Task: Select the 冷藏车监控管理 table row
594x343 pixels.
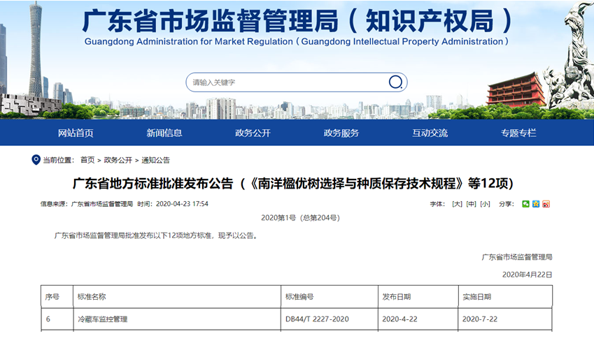Action: [102, 319]
